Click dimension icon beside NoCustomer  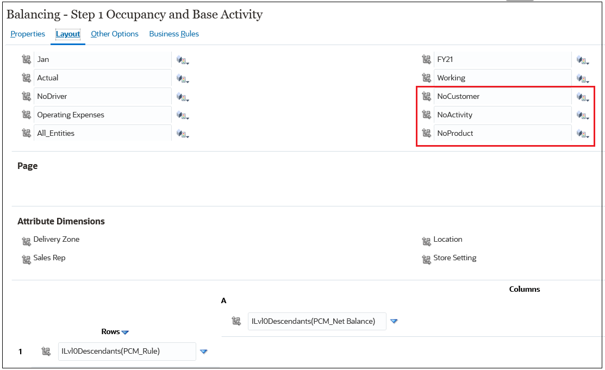pos(426,97)
